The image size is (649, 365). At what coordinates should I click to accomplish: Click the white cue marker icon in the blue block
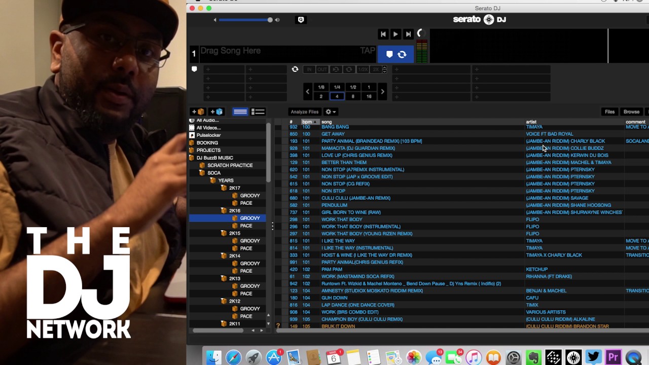coord(389,54)
